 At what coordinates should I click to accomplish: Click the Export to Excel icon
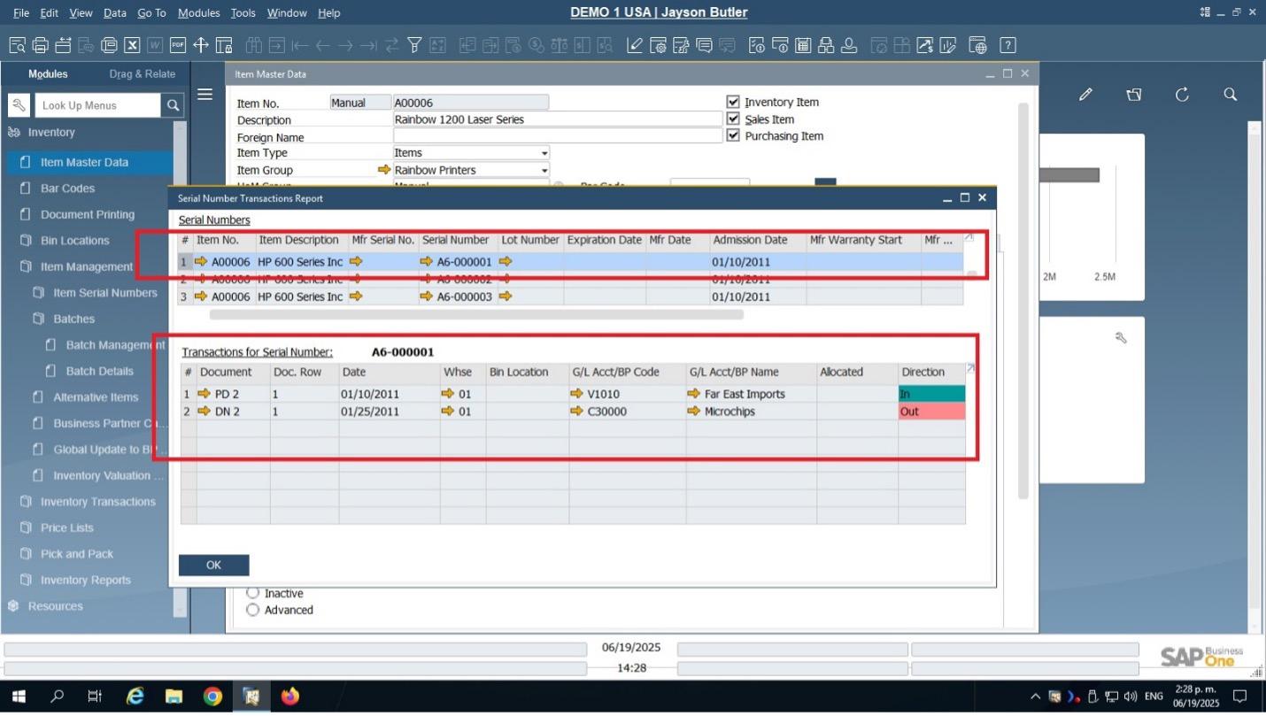coord(132,45)
